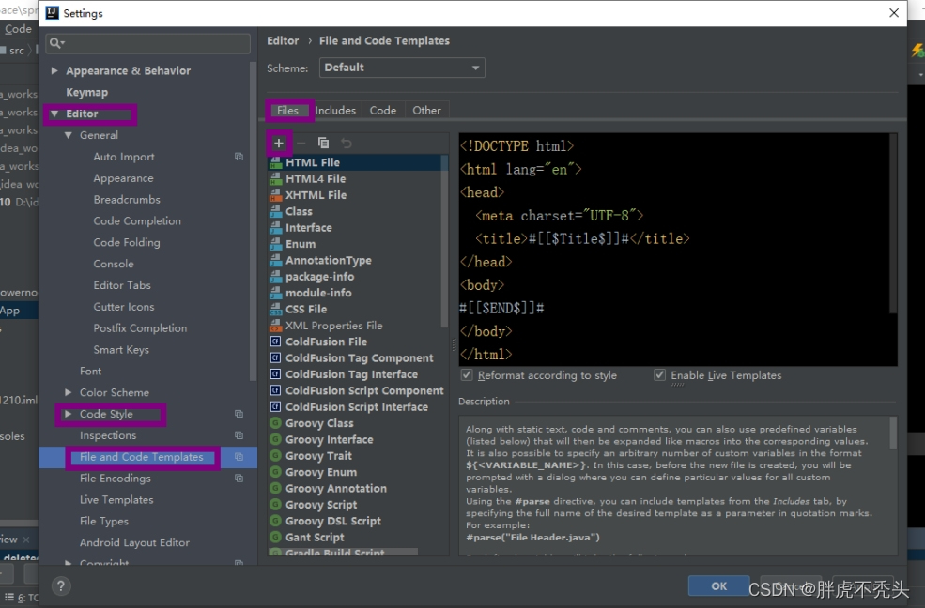The height and width of the screenshot is (608, 925).
Task: Click the OK button
Action: point(718,586)
